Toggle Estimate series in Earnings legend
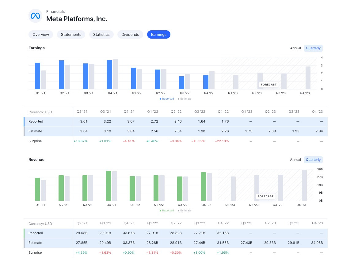This screenshot has width=354, height=273. click(x=185, y=99)
